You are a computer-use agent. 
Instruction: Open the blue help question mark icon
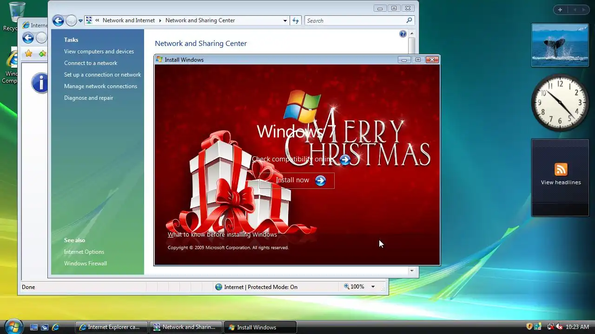(403, 34)
